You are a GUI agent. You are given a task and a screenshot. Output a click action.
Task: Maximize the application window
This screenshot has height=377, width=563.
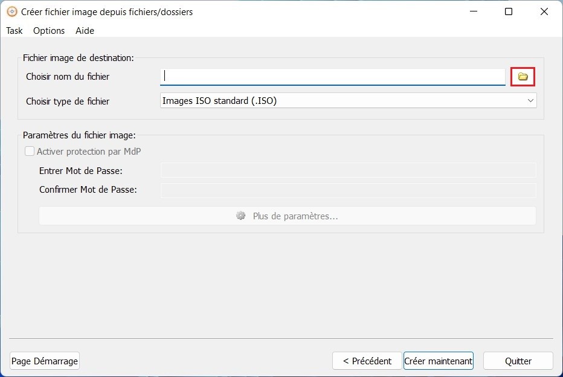click(508, 11)
